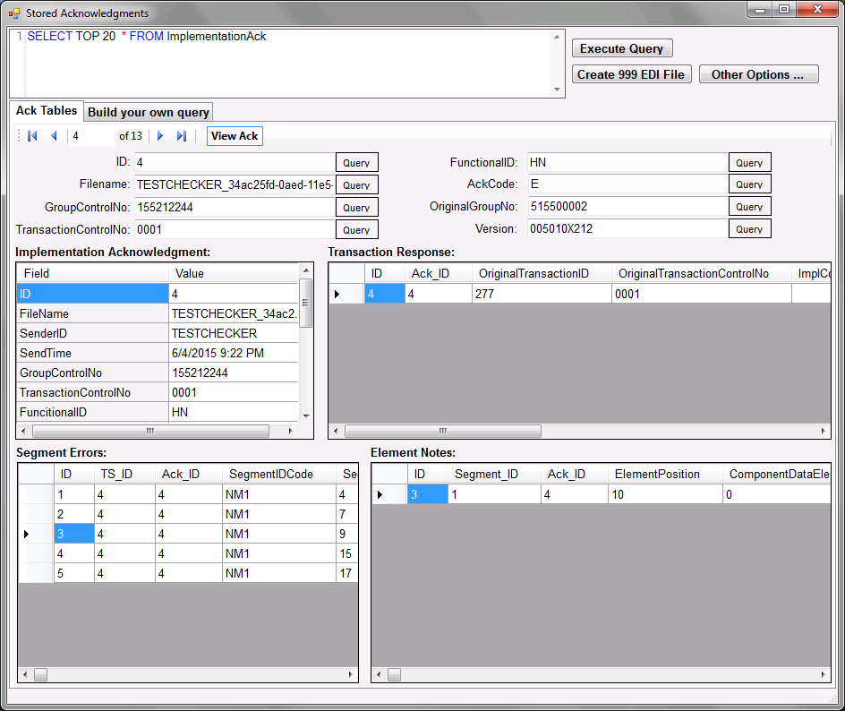Open Other Options menu button
This screenshot has height=711, width=845.
[x=758, y=74]
